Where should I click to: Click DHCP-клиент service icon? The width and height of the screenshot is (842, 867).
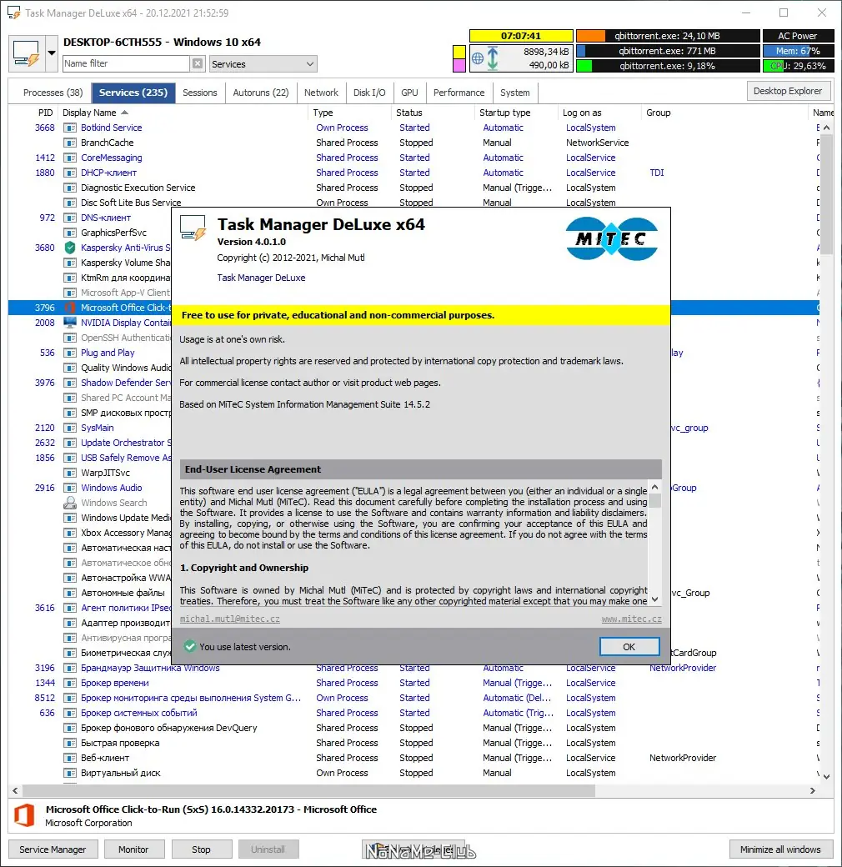tap(70, 173)
